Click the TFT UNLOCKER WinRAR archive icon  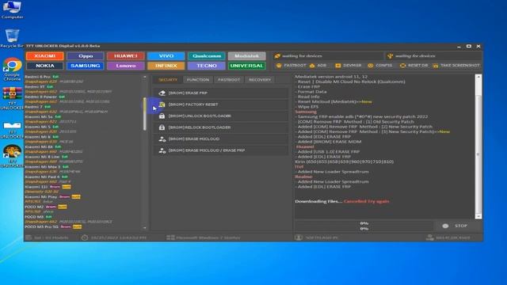tap(12, 98)
